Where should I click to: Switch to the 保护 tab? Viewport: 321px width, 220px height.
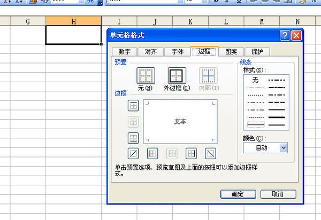tap(257, 51)
